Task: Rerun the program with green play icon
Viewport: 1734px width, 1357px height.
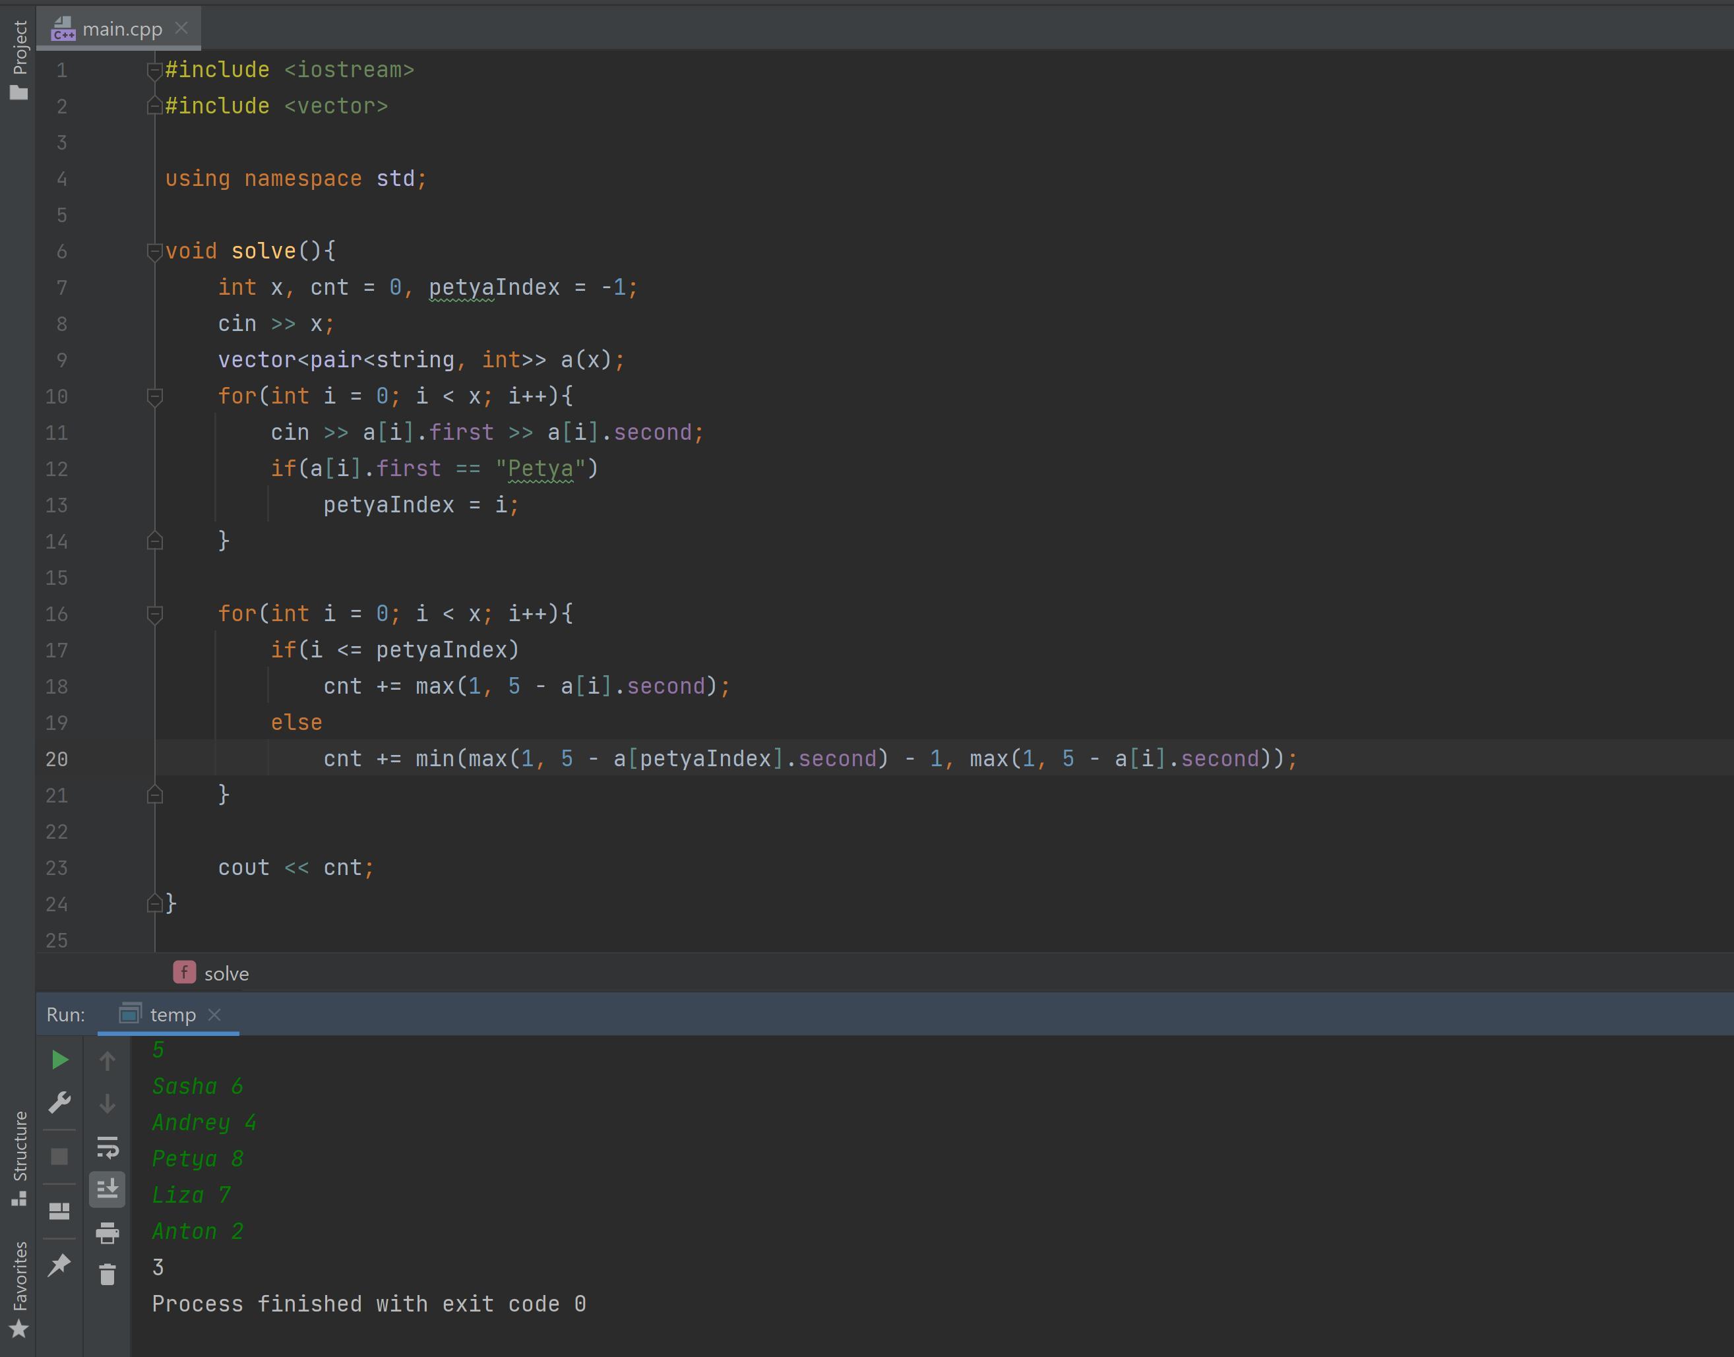Action: click(x=59, y=1059)
